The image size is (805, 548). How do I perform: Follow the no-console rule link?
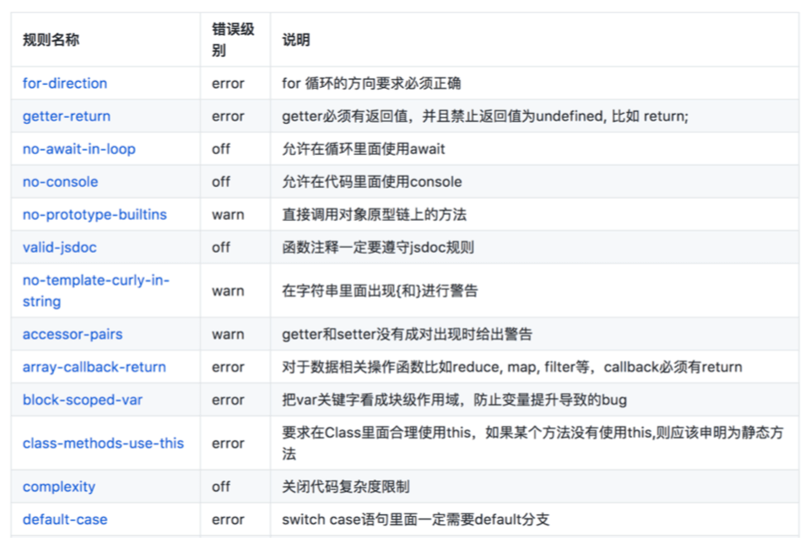click(x=60, y=182)
